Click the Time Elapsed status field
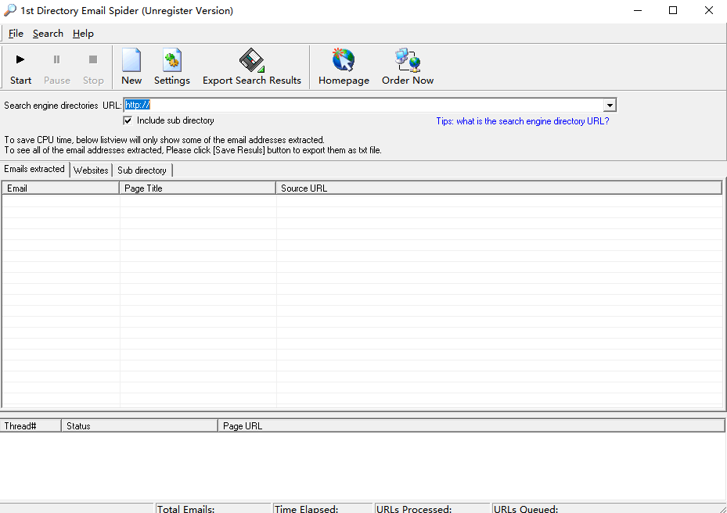The height and width of the screenshot is (513, 727). pos(322,508)
